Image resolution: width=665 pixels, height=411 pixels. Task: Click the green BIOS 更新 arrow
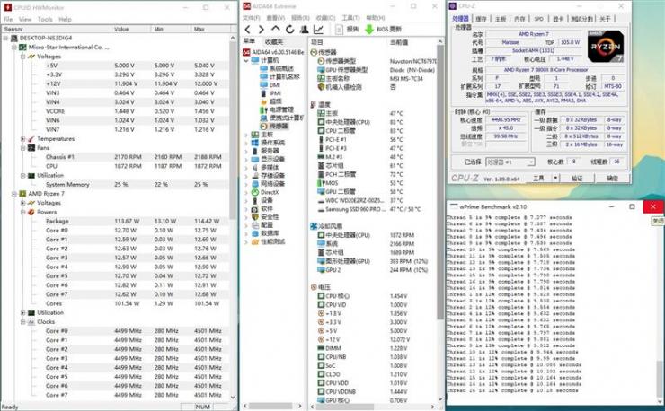(x=369, y=30)
